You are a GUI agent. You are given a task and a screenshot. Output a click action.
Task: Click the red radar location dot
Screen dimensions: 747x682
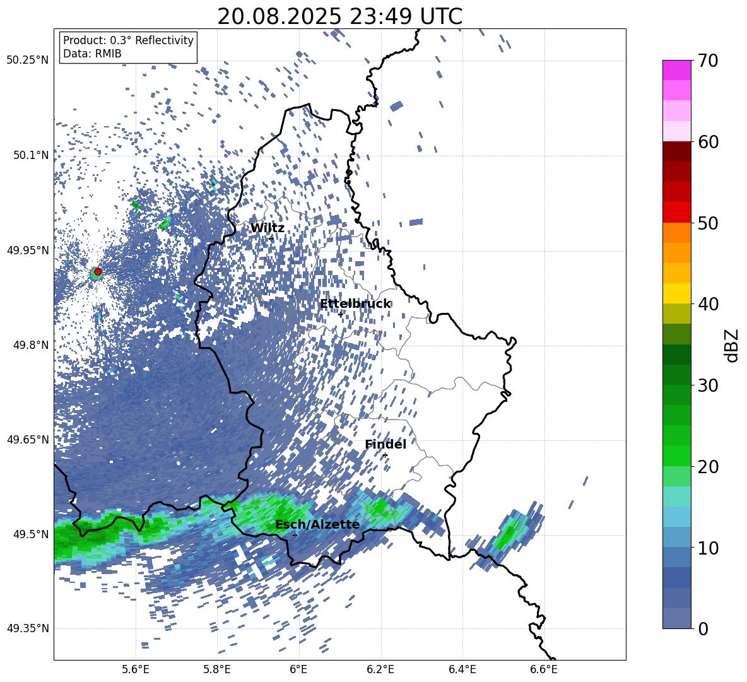coord(98,271)
